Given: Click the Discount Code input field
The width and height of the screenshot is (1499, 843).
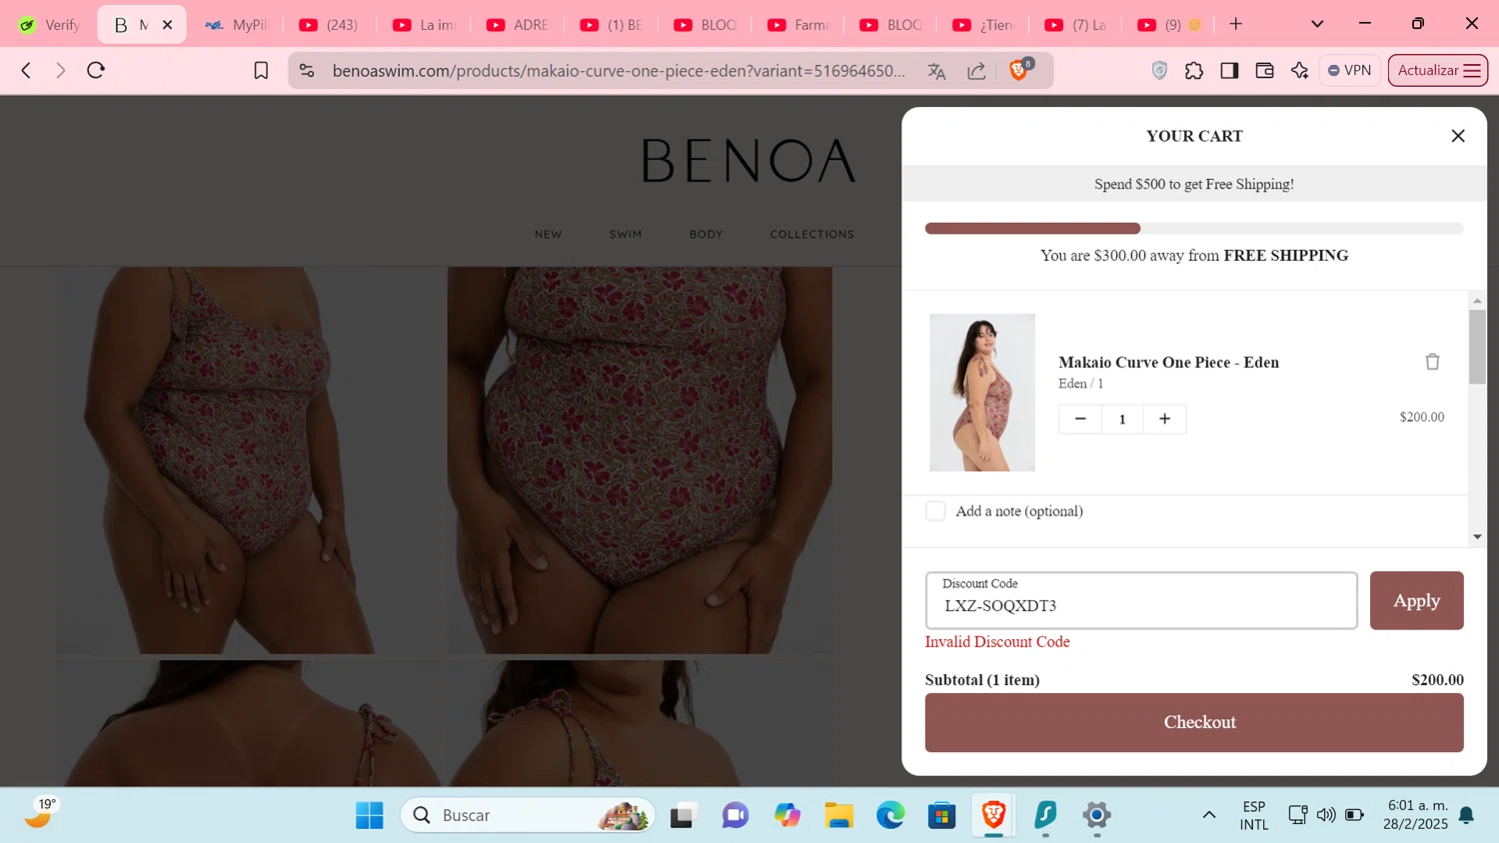Looking at the screenshot, I should 1141,600.
